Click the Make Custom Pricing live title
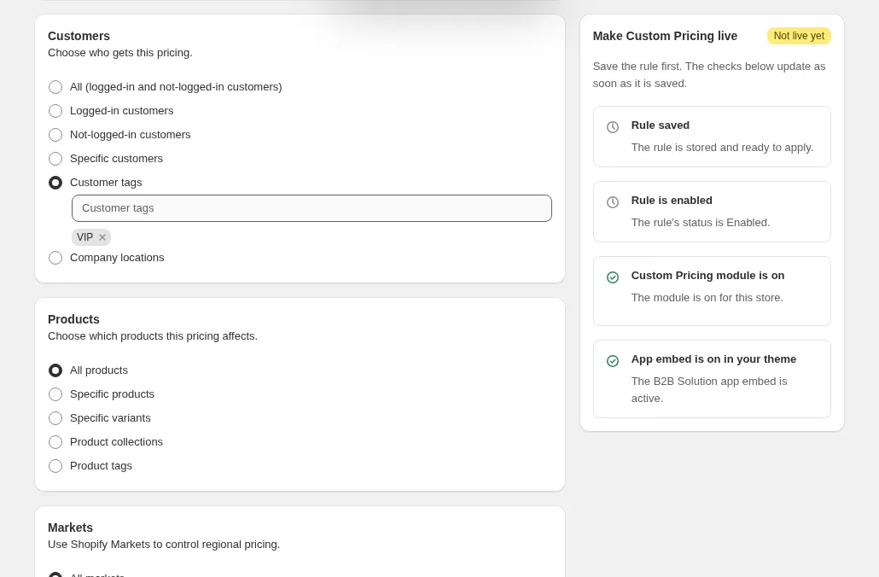Viewport: 879px width, 577px height. 665,36
